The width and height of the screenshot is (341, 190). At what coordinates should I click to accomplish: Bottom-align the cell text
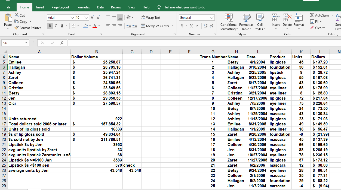[x=120, y=17]
